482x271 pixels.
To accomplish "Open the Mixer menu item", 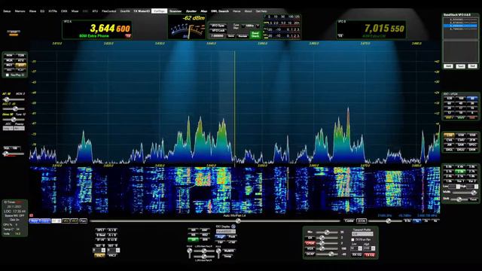I will (x=75, y=11).
